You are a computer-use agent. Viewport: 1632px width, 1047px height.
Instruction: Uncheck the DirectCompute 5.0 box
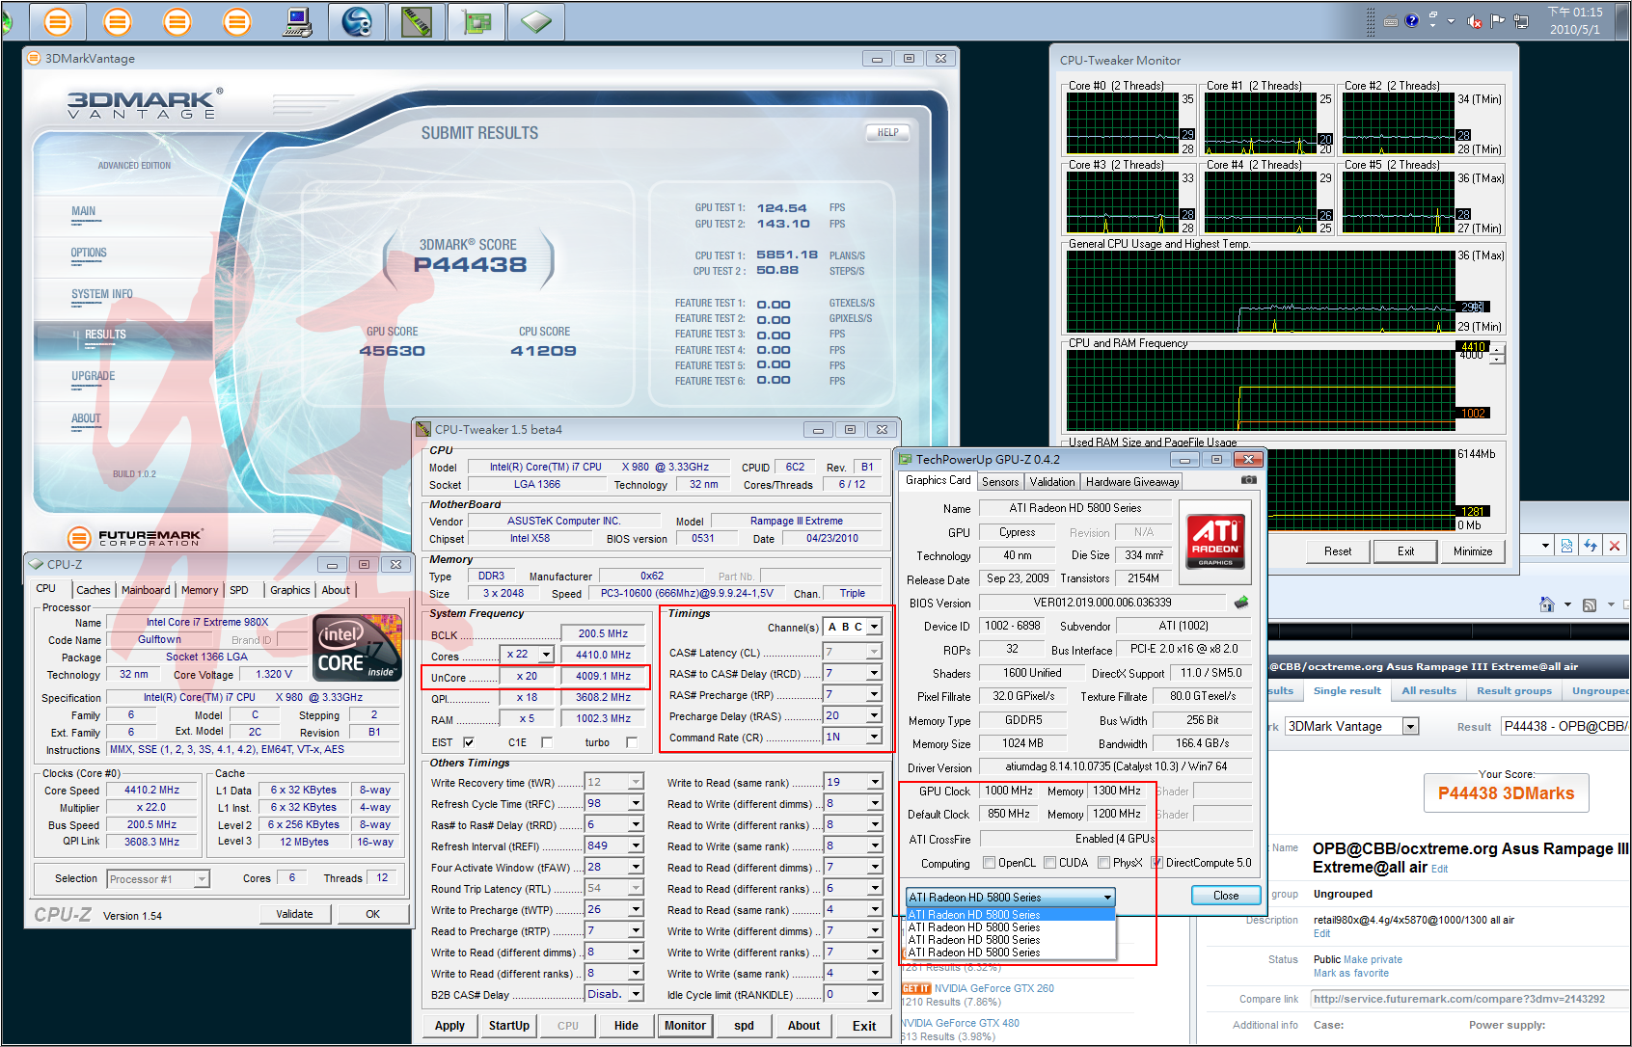[1156, 863]
